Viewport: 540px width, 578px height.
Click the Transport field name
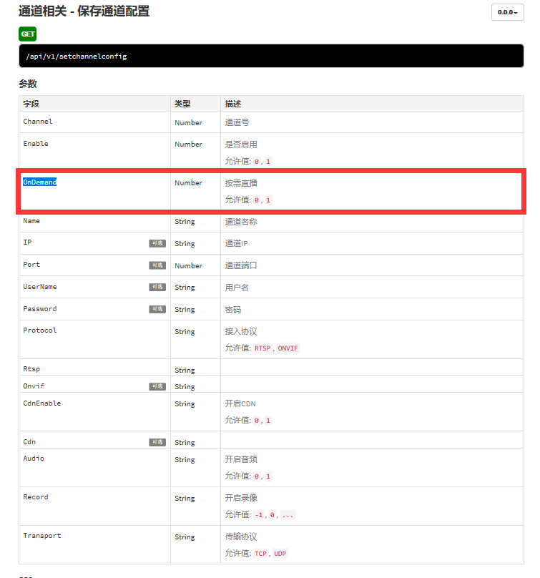(x=42, y=536)
